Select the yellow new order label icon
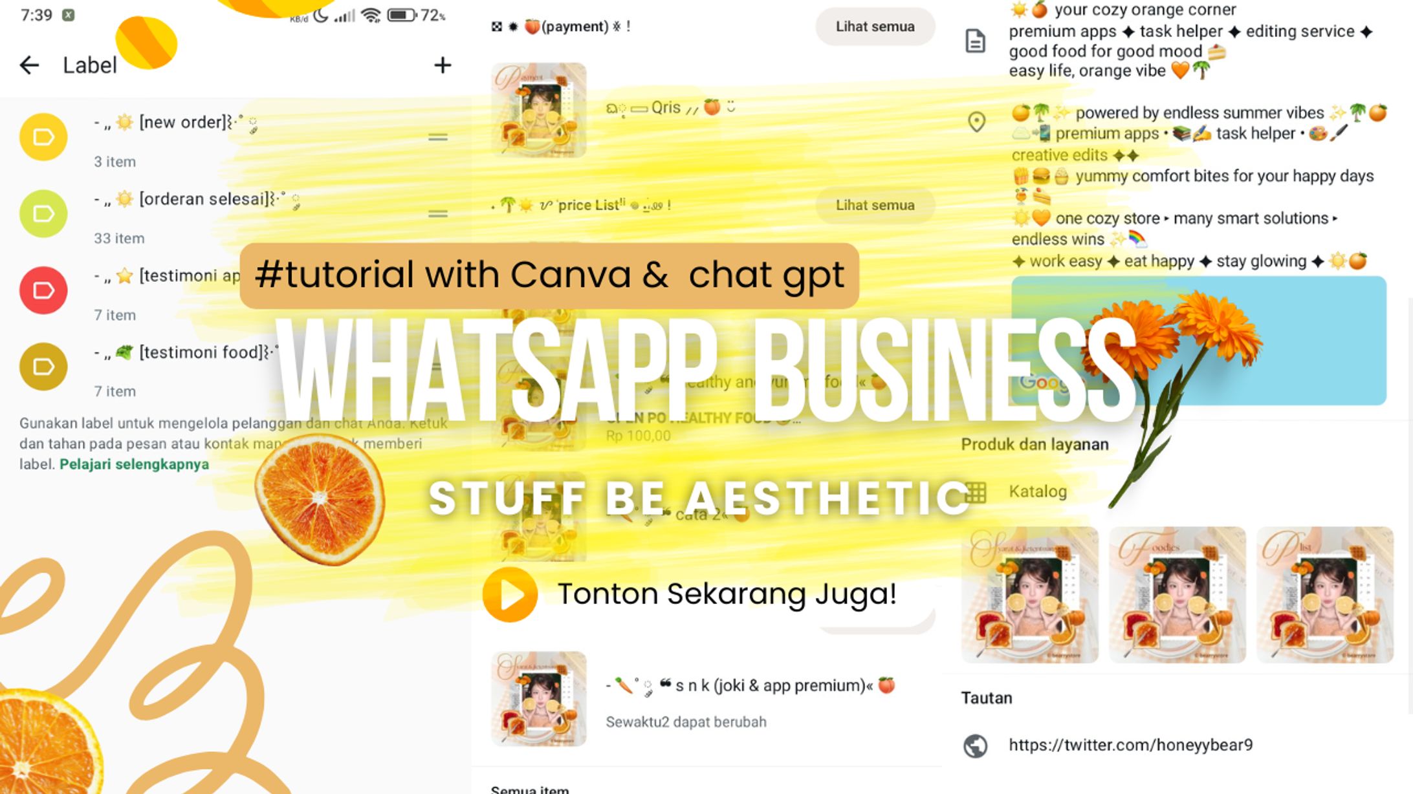 43,137
